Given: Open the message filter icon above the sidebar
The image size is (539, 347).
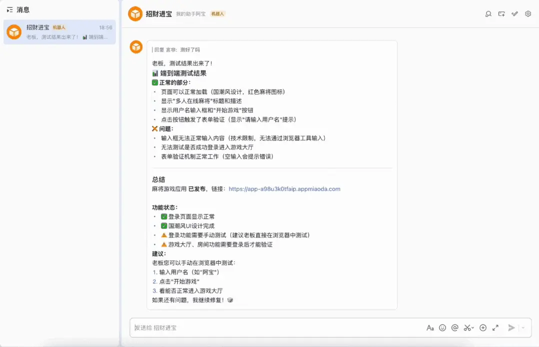Looking at the screenshot, I should [9, 9].
